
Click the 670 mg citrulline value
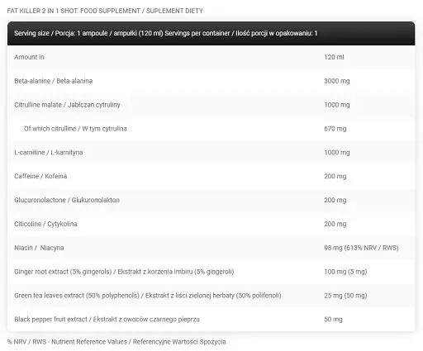coord(335,129)
